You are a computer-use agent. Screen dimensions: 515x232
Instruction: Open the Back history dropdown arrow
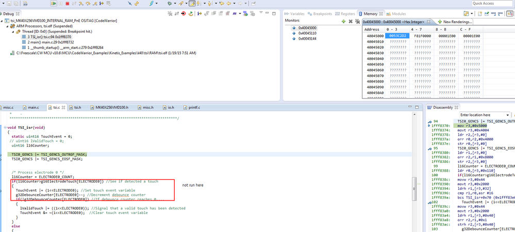pyautogui.click(x=234, y=3)
